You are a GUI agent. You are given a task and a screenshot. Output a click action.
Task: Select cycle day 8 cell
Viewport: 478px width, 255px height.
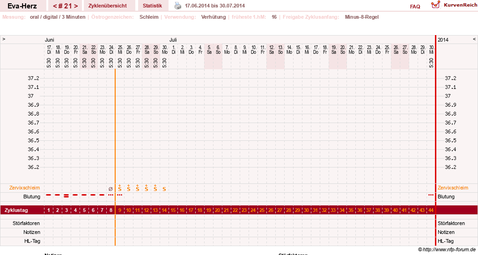[x=110, y=210]
